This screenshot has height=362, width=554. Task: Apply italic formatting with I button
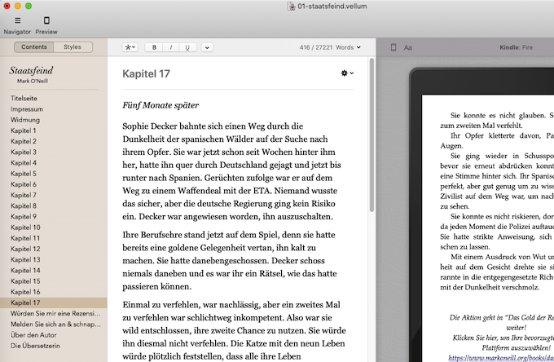click(x=171, y=47)
